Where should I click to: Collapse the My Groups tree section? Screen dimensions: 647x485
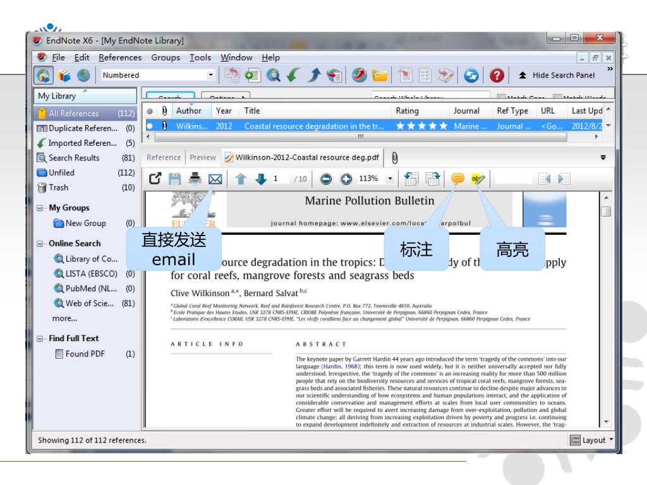point(40,208)
